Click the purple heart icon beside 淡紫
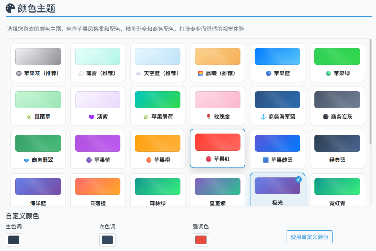376x251 pixels. click(x=92, y=117)
